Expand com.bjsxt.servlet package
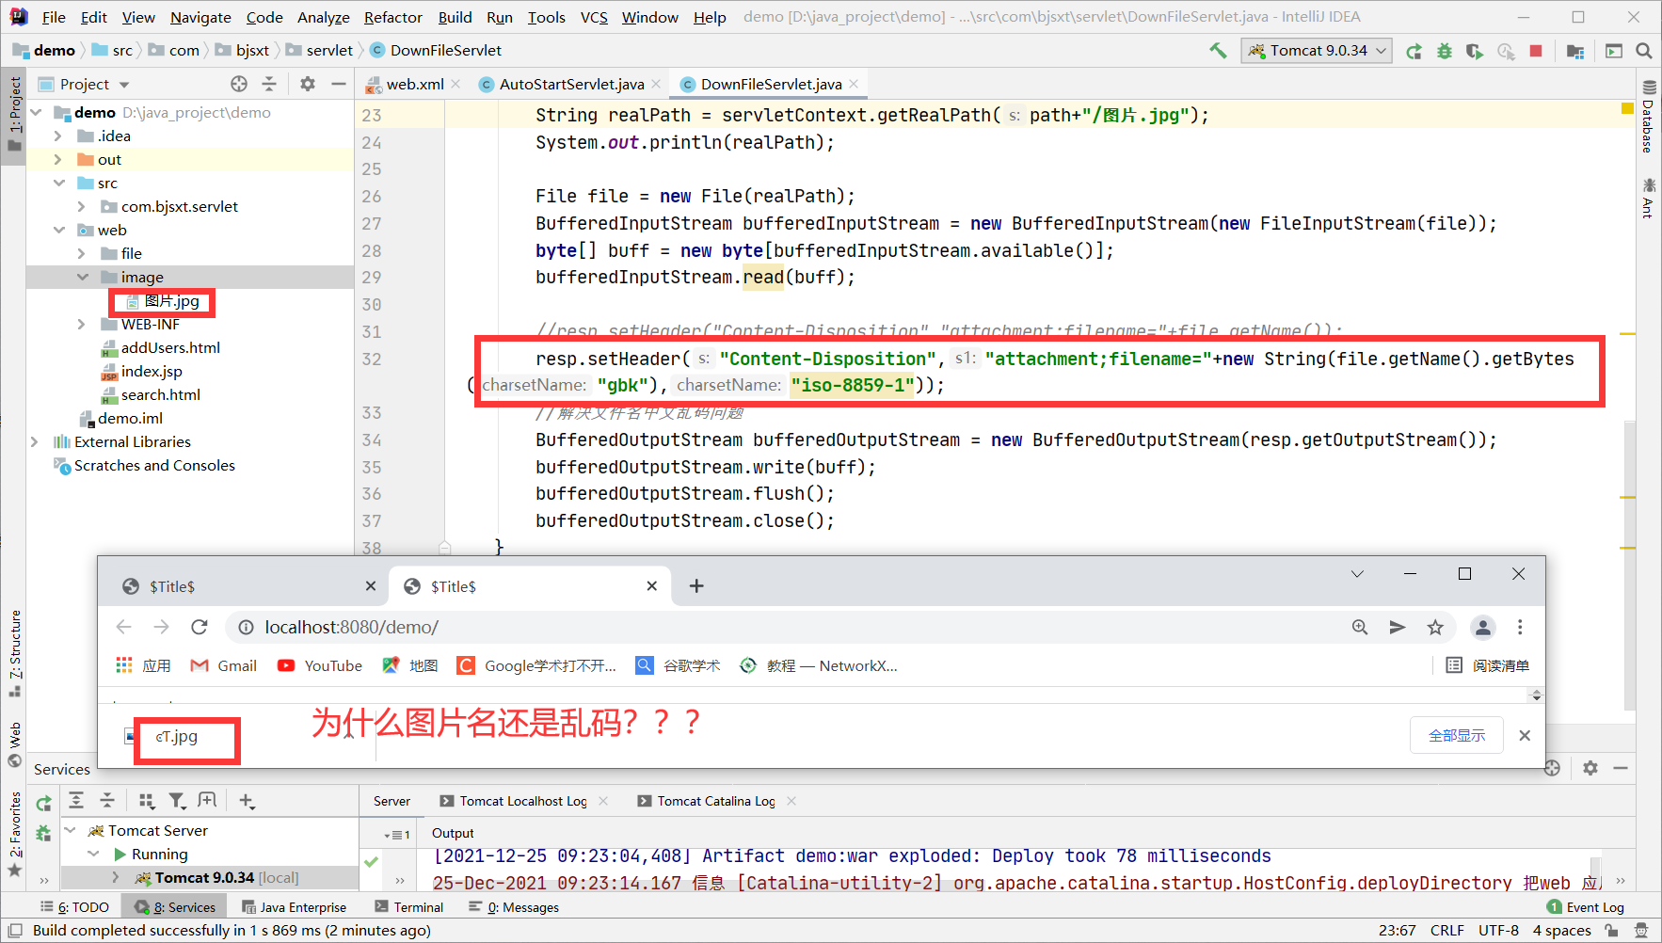The image size is (1662, 943). click(82, 206)
